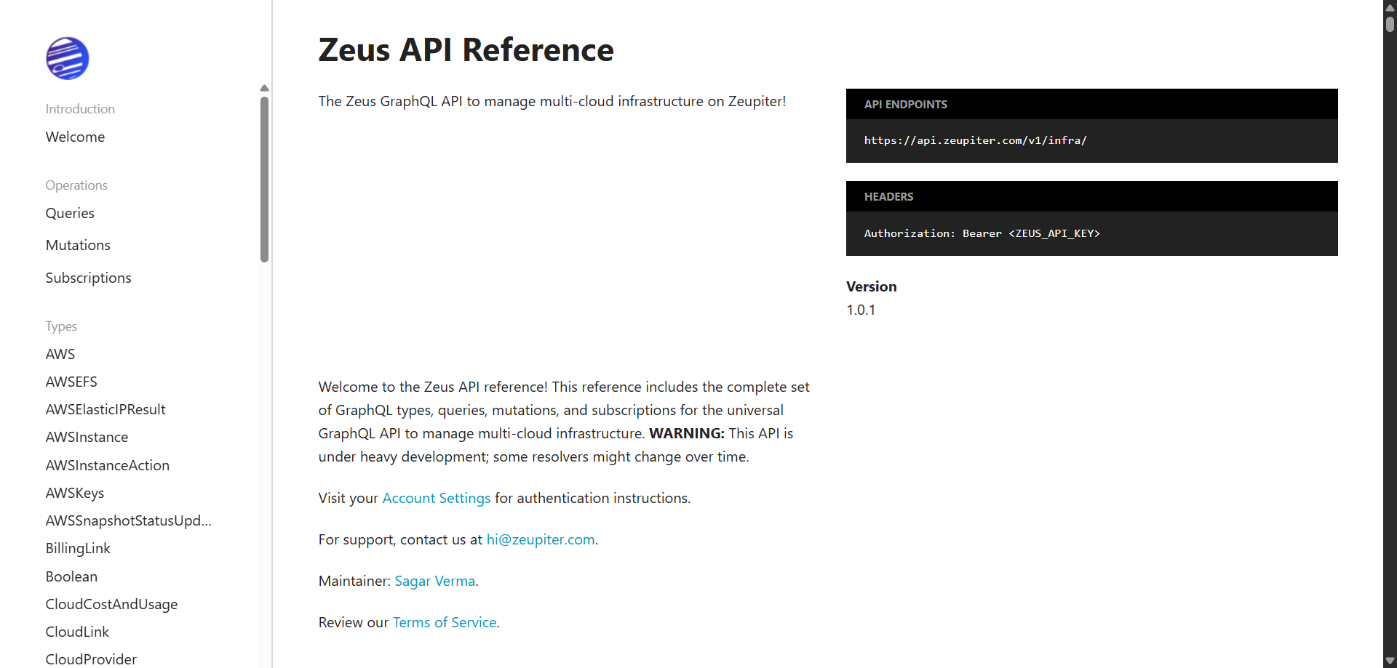Viewport: 1397px width, 668px height.
Task: Open the BillingLink type
Action: 78,548
